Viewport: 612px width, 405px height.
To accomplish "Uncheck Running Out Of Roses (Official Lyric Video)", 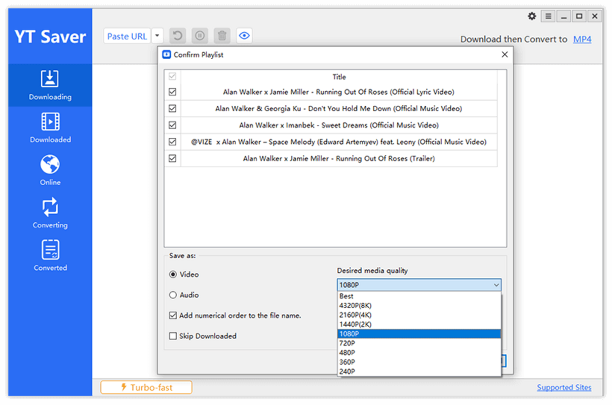I will point(172,92).
